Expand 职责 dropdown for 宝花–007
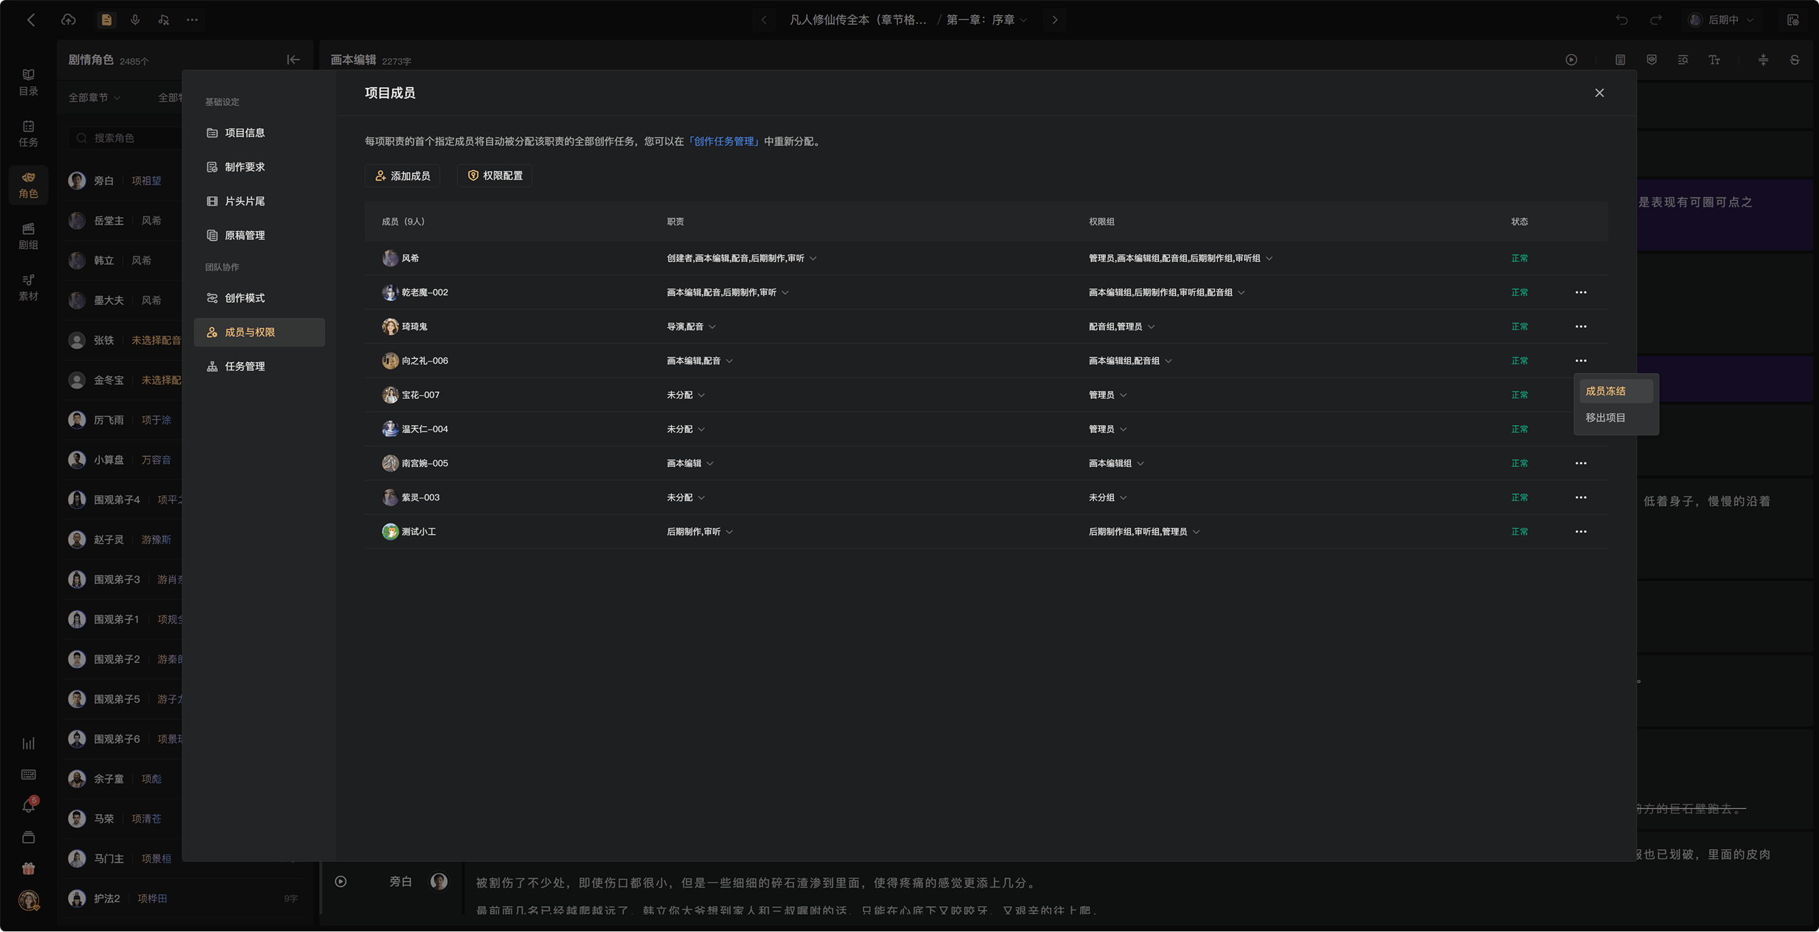Image resolution: width=1819 pixels, height=932 pixels. [x=701, y=395]
